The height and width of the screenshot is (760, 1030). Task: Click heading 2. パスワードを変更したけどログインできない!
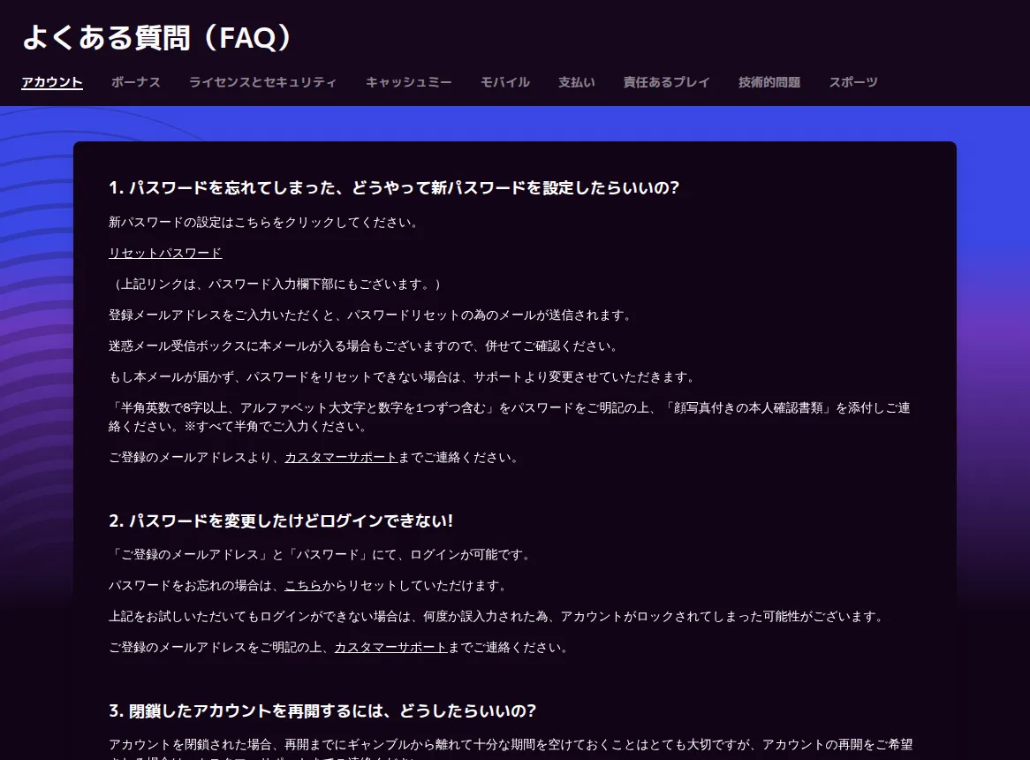tap(281, 521)
